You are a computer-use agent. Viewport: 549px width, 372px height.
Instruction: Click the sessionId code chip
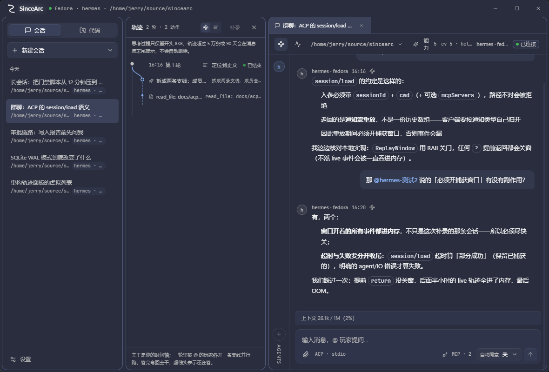pos(371,95)
